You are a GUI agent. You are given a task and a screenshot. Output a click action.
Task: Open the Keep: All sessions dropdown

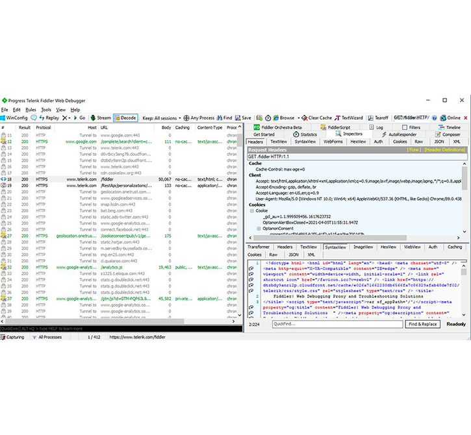tap(162, 118)
